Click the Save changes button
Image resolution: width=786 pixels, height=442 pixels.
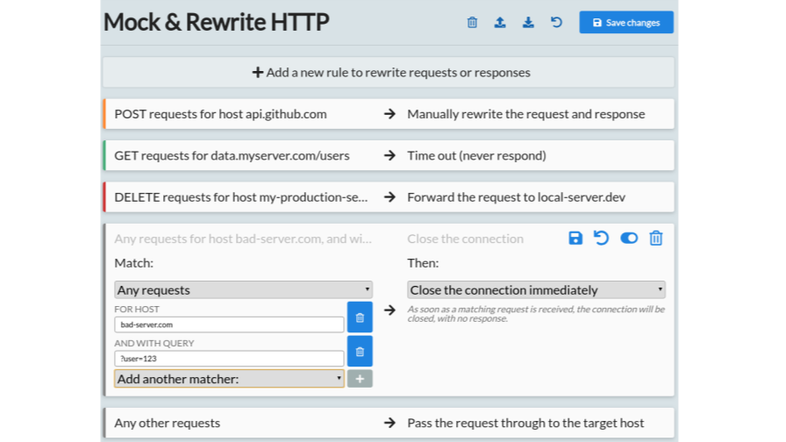pyautogui.click(x=626, y=23)
